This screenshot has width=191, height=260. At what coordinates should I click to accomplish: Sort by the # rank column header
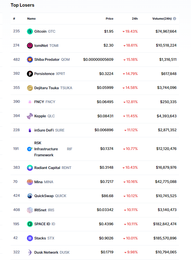click(x=14, y=19)
